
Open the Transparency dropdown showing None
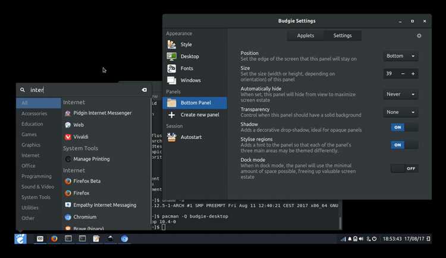tap(400, 112)
